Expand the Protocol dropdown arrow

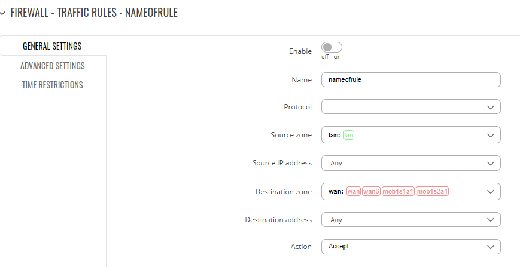[x=491, y=107]
